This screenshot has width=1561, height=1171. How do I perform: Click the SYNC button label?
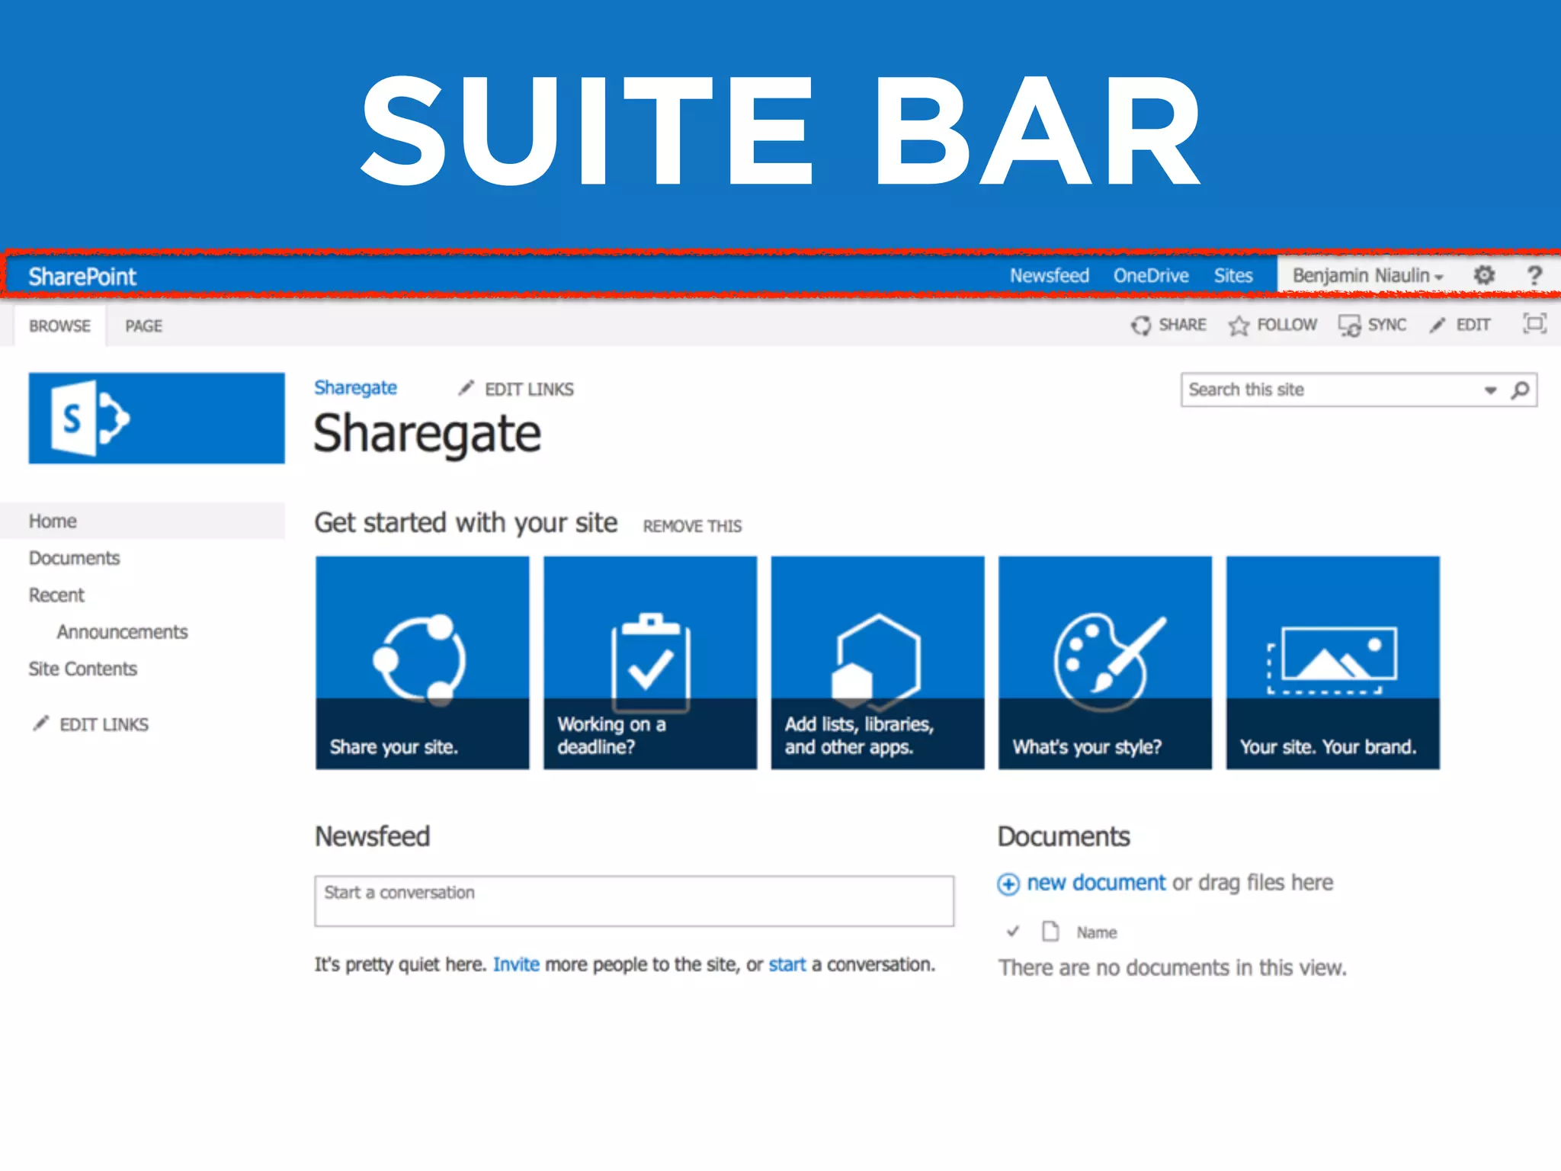pyautogui.click(x=1386, y=326)
